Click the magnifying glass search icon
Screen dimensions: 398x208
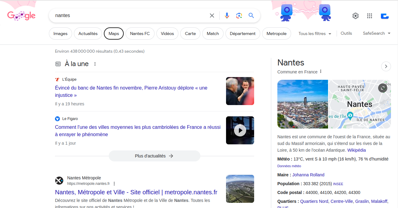(251, 16)
